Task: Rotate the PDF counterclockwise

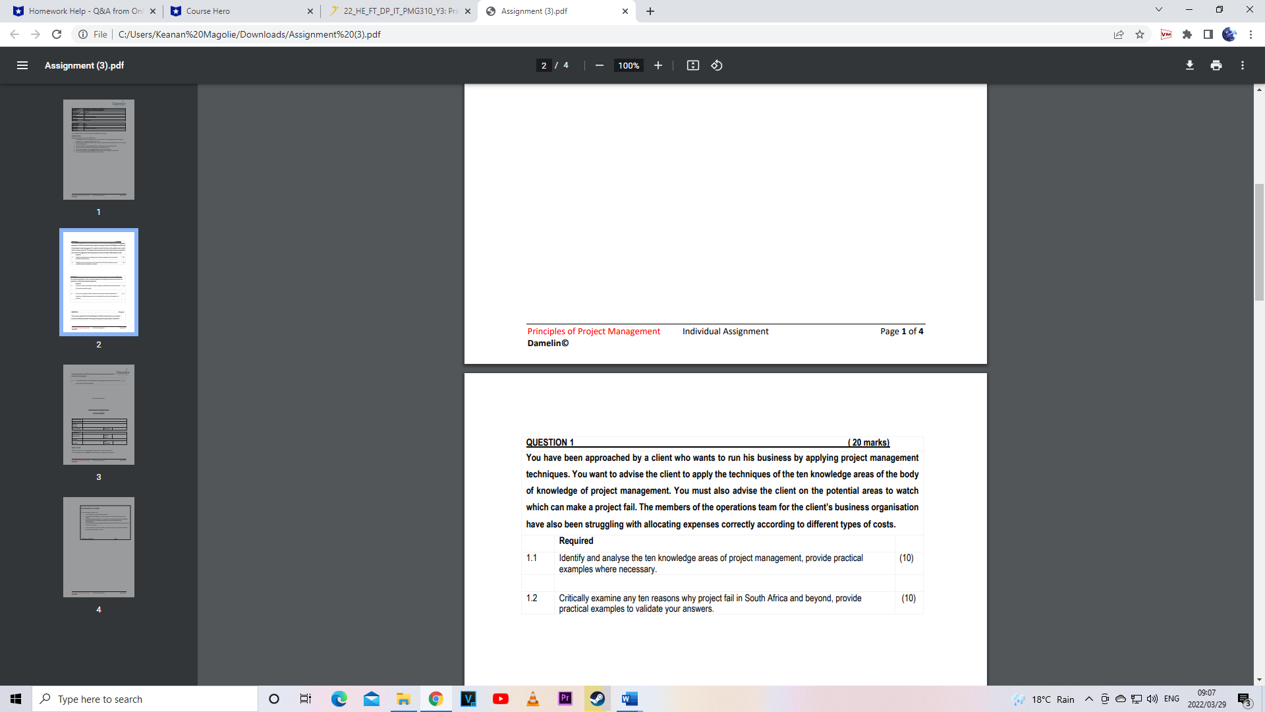Action: click(717, 65)
